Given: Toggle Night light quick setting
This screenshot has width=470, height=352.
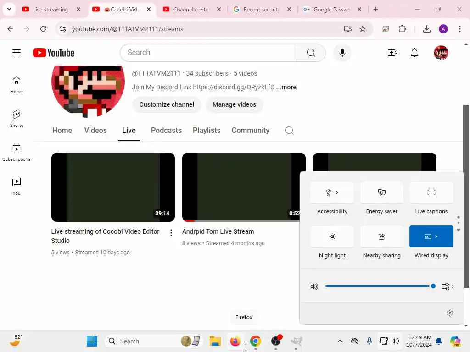Looking at the screenshot, I should [x=332, y=237].
